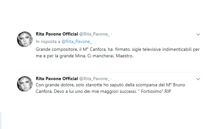The image size is (213, 129).
Task: Expand the chevron menu on the Fortissimo tweet
Action: pos(198,79)
